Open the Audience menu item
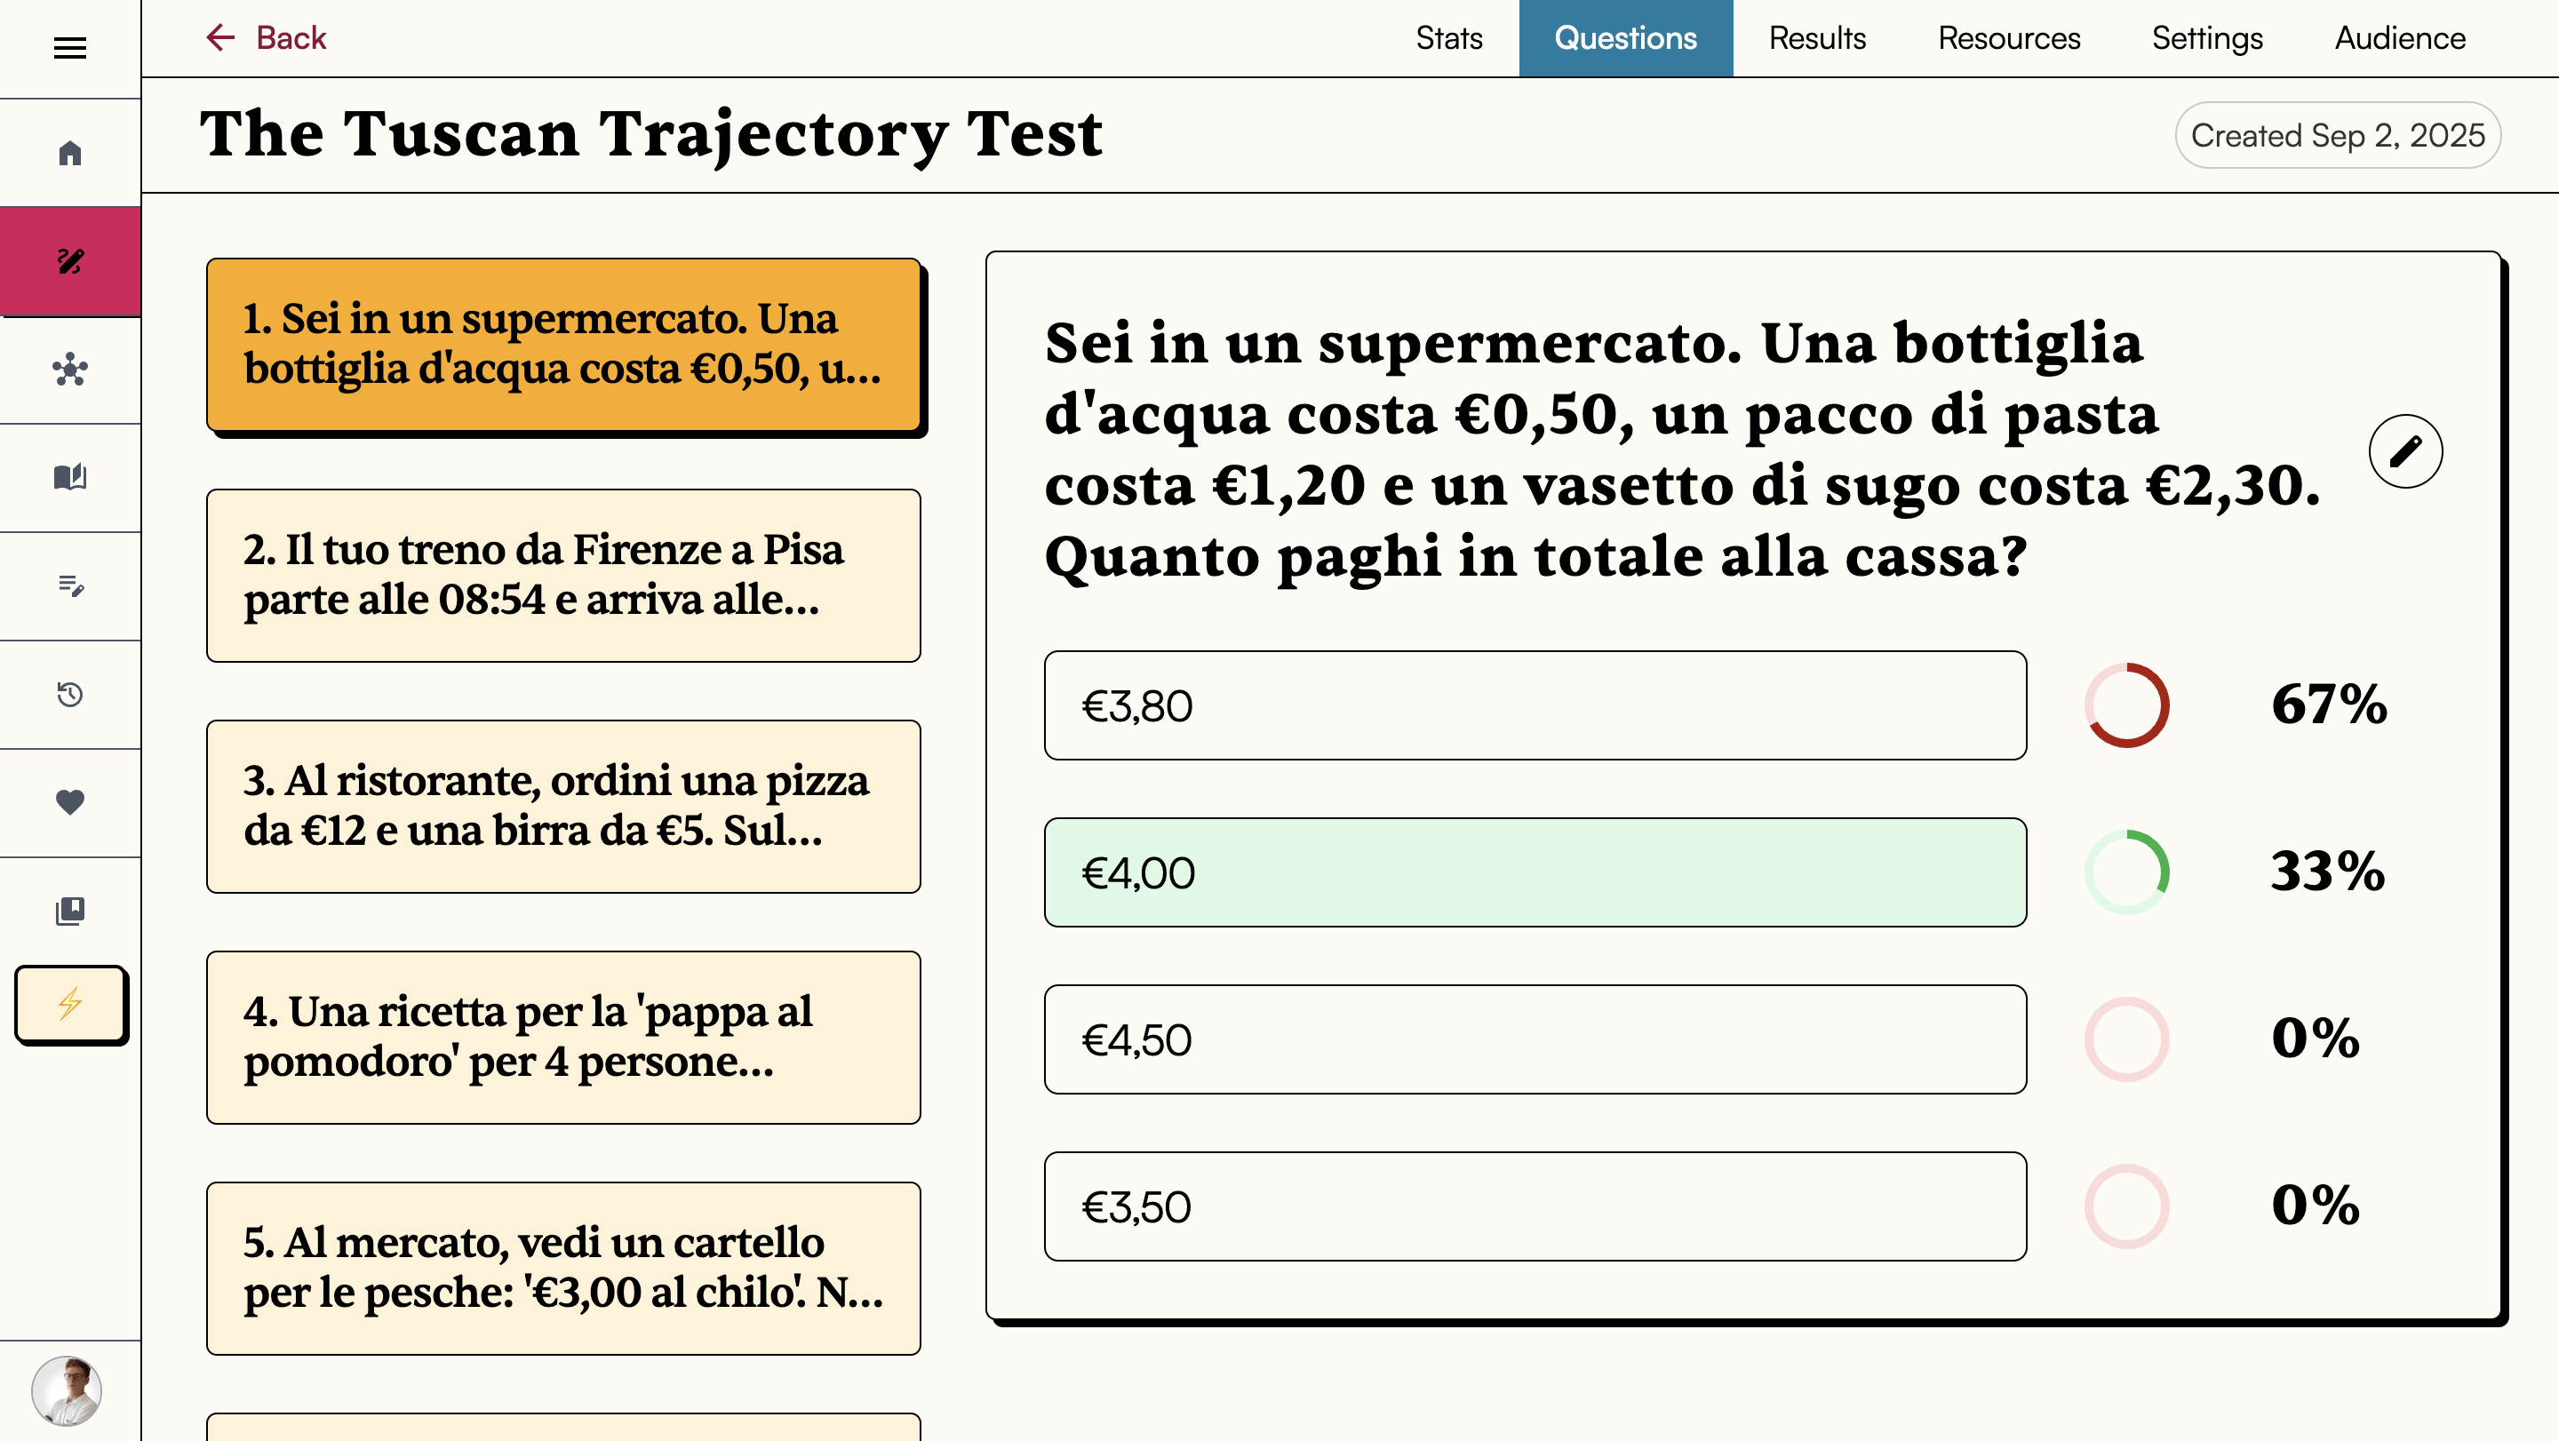Viewport: 2559px width, 1441px height. pyautogui.click(x=2399, y=37)
